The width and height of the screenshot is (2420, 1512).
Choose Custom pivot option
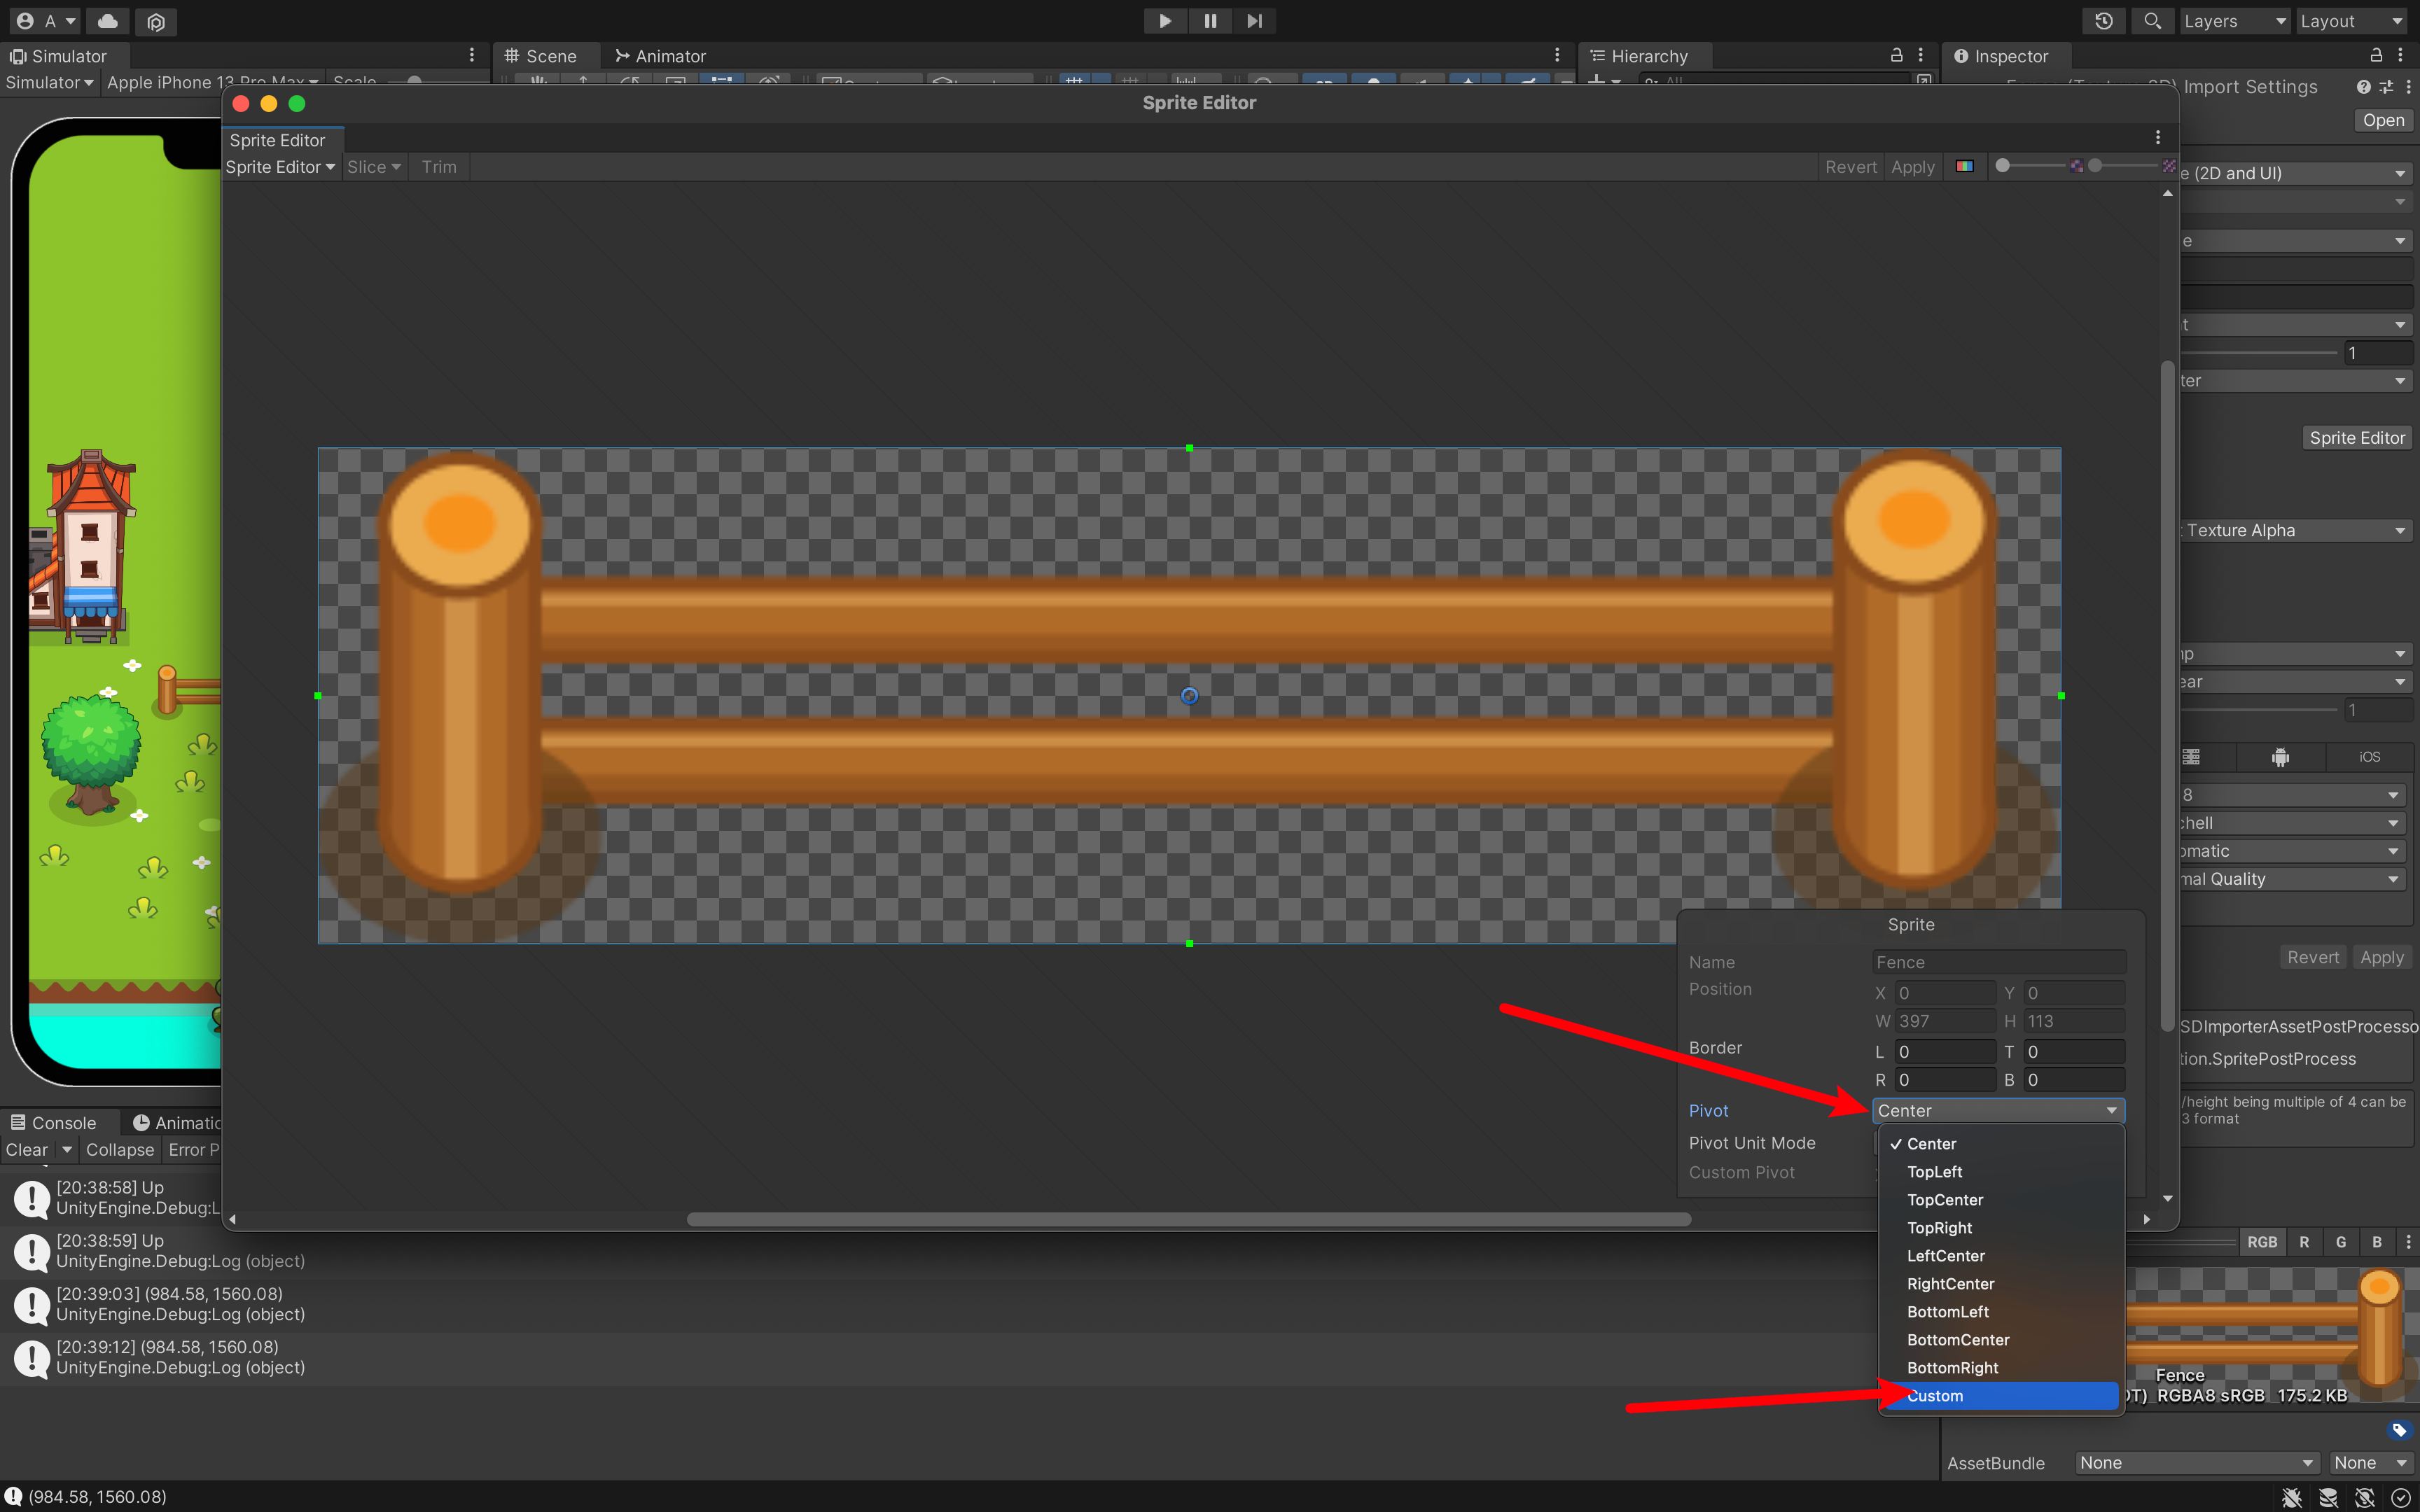2000,1396
